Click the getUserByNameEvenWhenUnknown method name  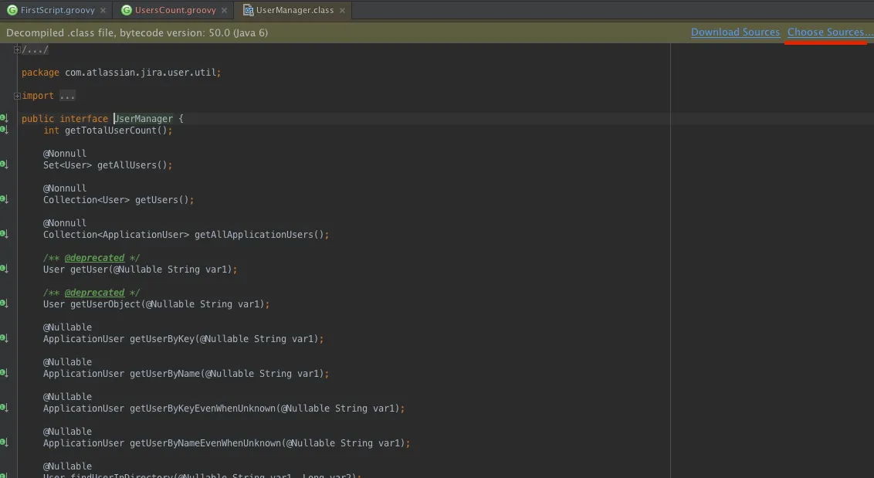pyautogui.click(x=205, y=442)
